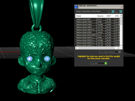135x101 pixels.
Task: Click Grams value 12.75 in Yellow Gold:18KY row
Action: tap(101, 27)
